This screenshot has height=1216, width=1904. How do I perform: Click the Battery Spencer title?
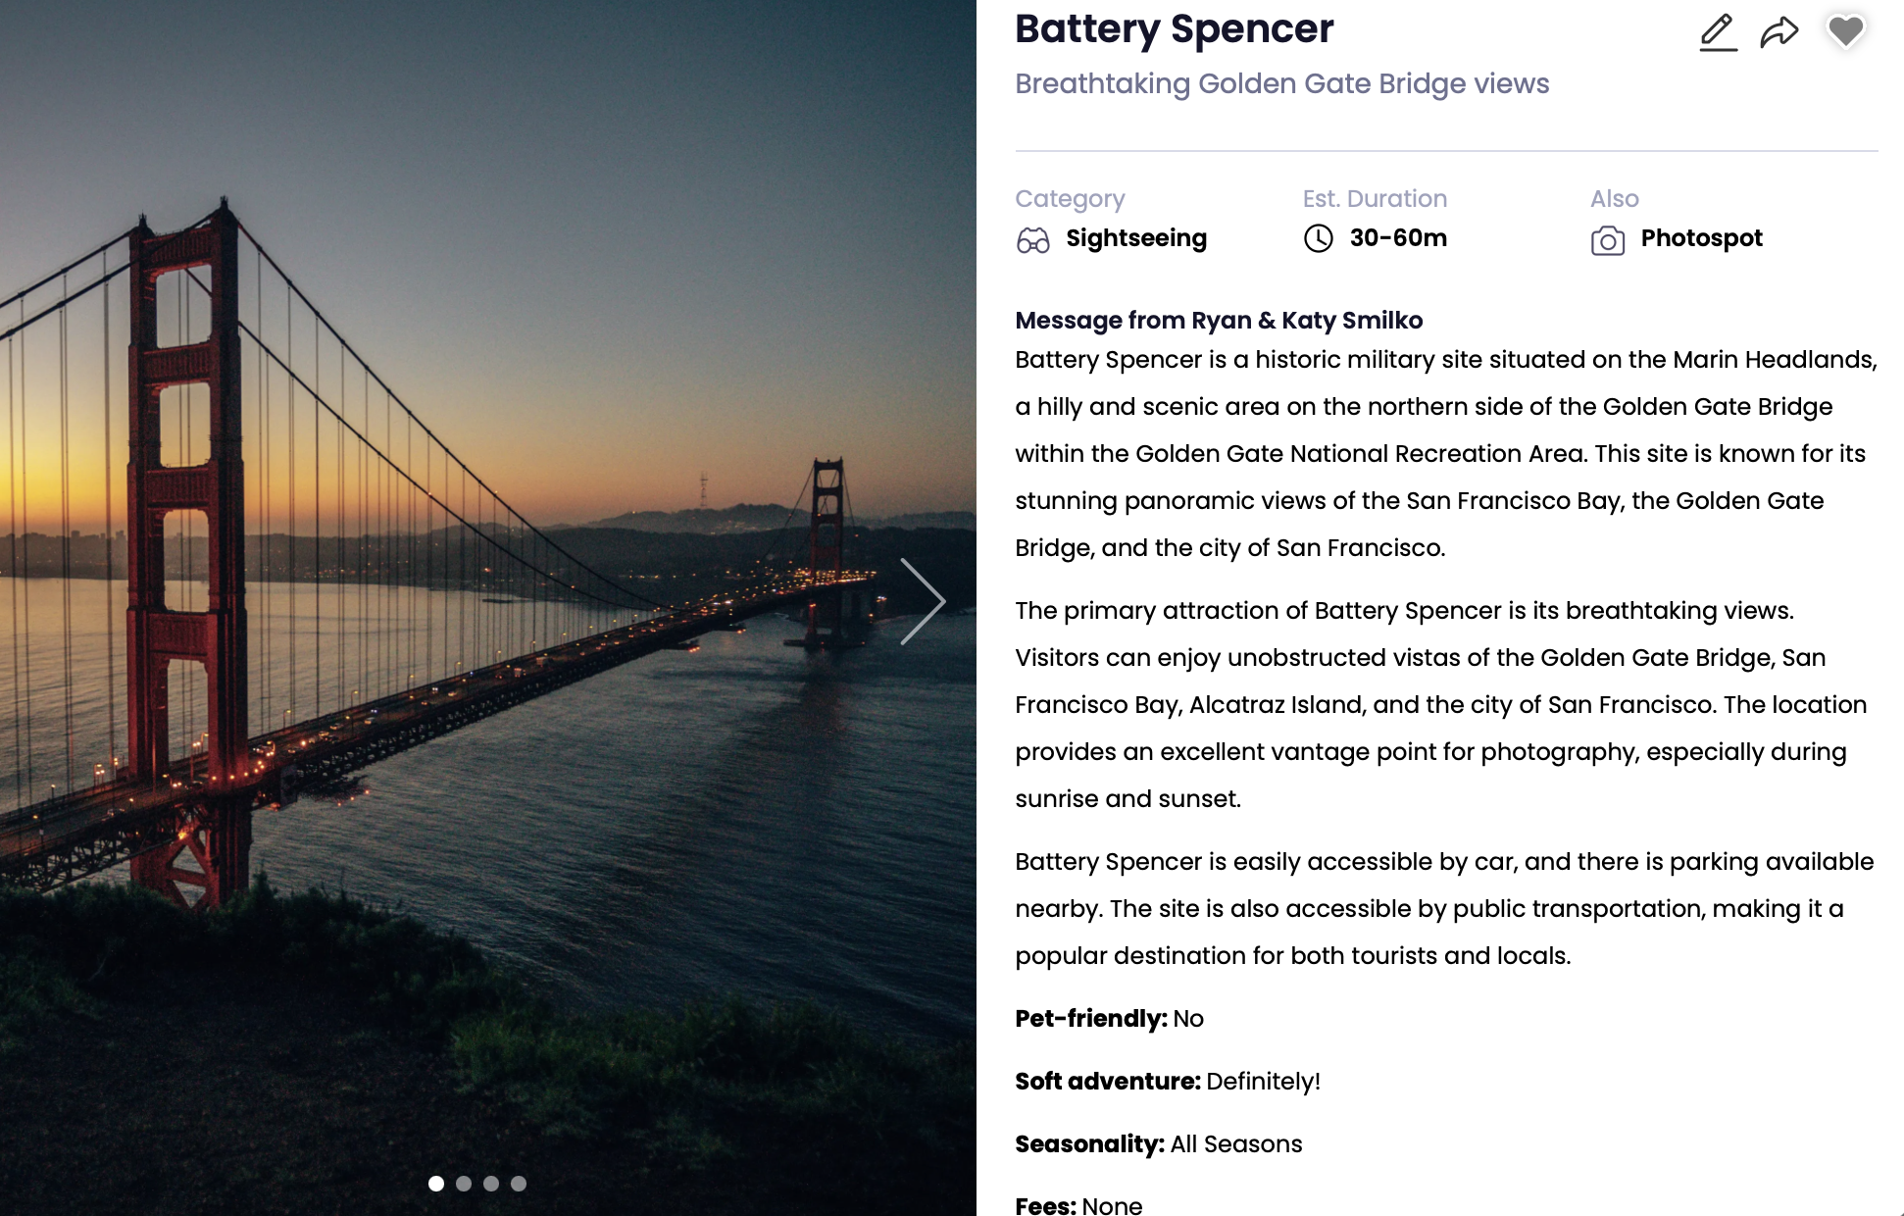pos(1174,29)
